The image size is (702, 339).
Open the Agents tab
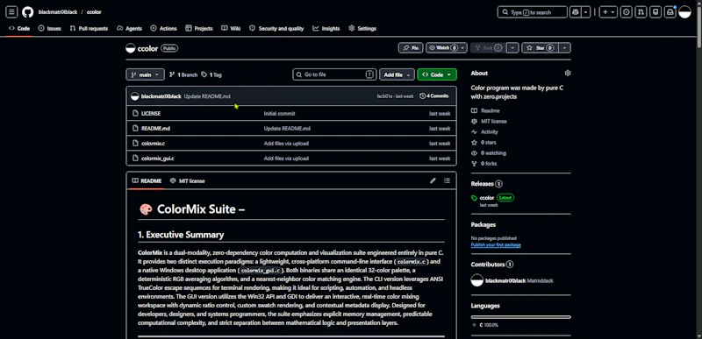[129, 28]
